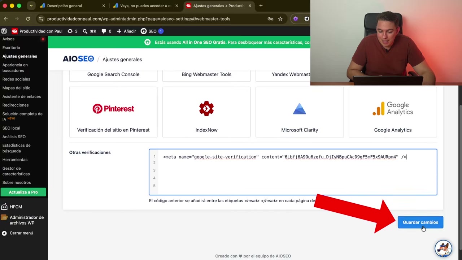The height and width of the screenshot is (260, 462).
Task: Open Mapas del sitio in the sidebar
Action: (x=16, y=88)
